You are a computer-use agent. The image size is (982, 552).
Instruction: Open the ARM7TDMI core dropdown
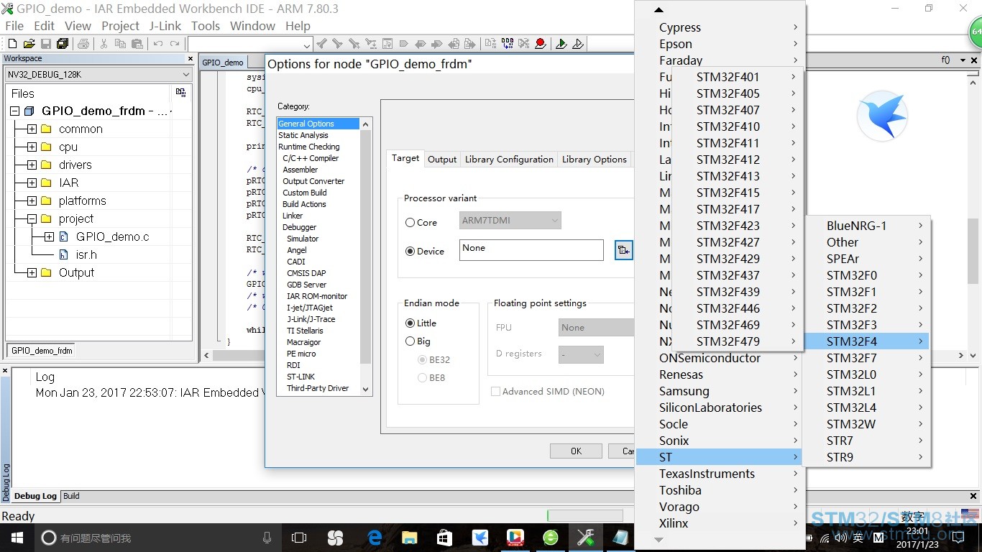coord(510,221)
